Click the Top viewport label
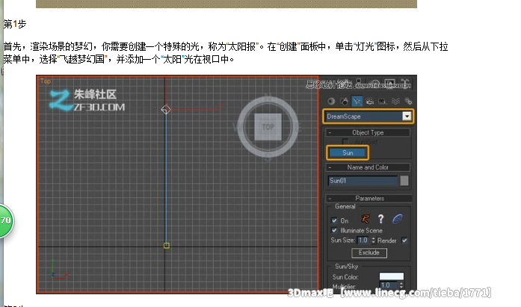 46,81
